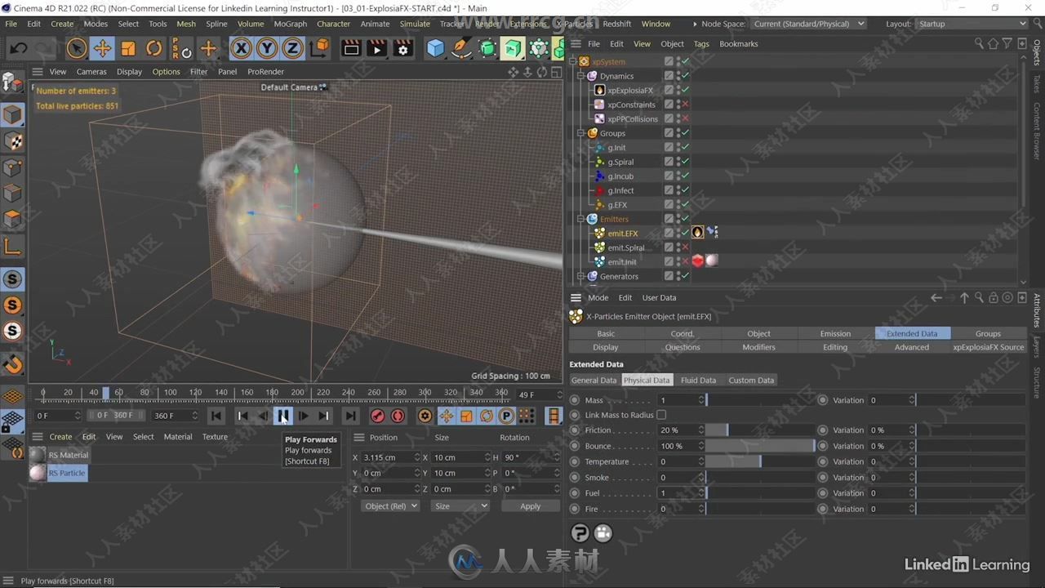Screen dimensions: 1045x588
Task: Click the X-Particles P icon in Attributes
Action: point(580,533)
